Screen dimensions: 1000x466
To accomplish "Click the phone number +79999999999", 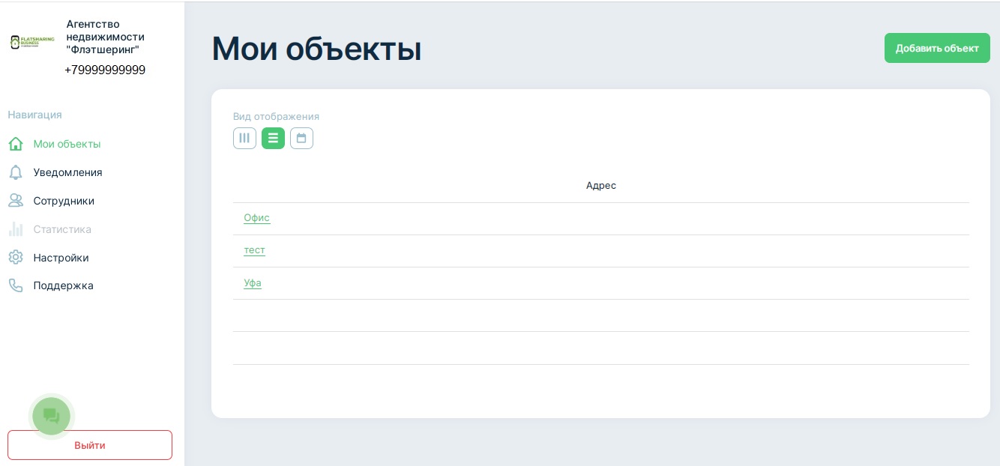I will point(105,70).
